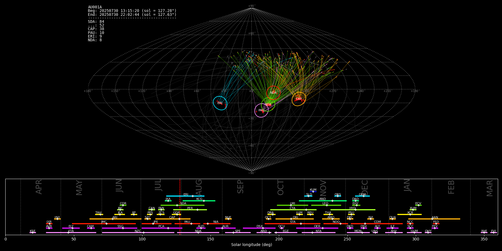The height and width of the screenshot is (251, 502).
Task: Click the red COM activity bar
Action: [x=377, y=223]
